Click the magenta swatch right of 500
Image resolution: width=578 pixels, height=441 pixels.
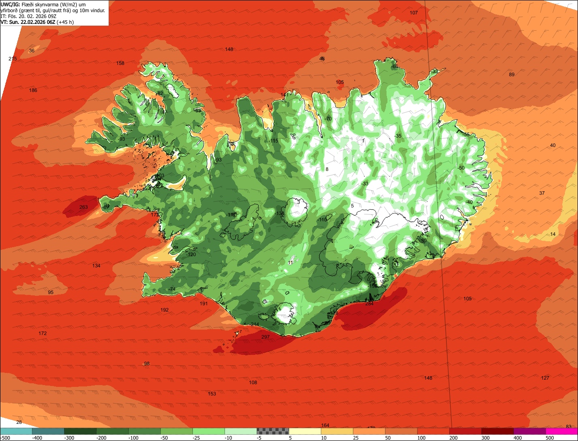click(562, 431)
